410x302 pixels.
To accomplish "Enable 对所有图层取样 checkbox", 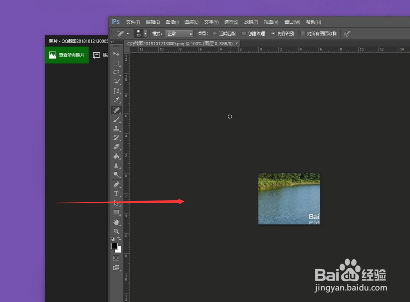I will 319,34.
